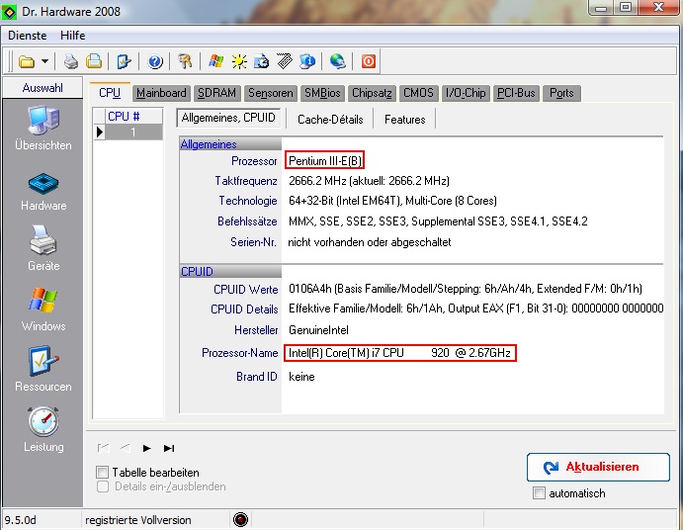Screen dimensions: 683x530
Task: Click the Befehlssätze MMX, SSE value
Action: tap(438, 221)
